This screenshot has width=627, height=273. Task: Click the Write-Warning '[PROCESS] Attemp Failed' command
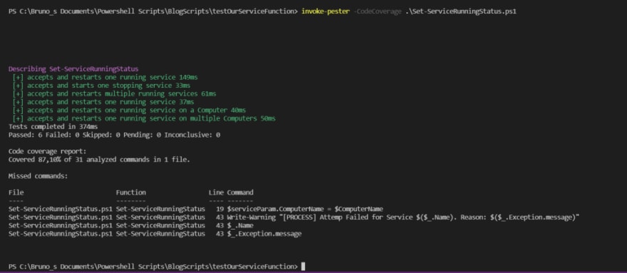point(403,217)
